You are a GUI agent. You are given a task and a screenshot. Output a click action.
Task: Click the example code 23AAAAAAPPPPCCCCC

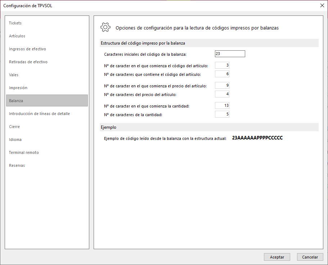click(257, 138)
